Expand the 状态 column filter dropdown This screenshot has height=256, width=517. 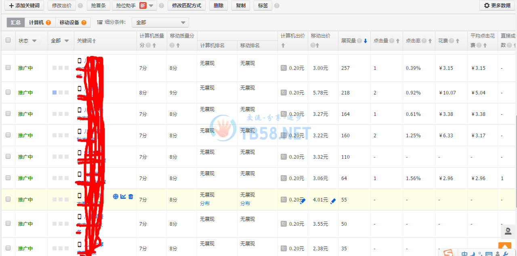tap(34, 41)
